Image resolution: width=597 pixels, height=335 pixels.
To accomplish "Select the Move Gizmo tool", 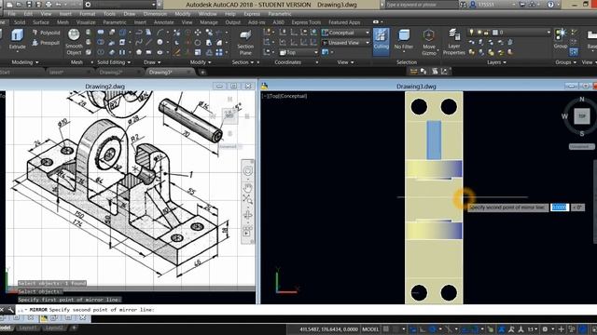I will point(429,43).
